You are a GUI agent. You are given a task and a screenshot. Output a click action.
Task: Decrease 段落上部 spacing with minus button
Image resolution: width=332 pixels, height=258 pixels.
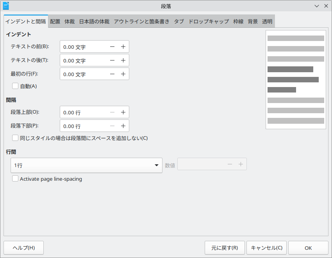pyautogui.click(x=112, y=112)
